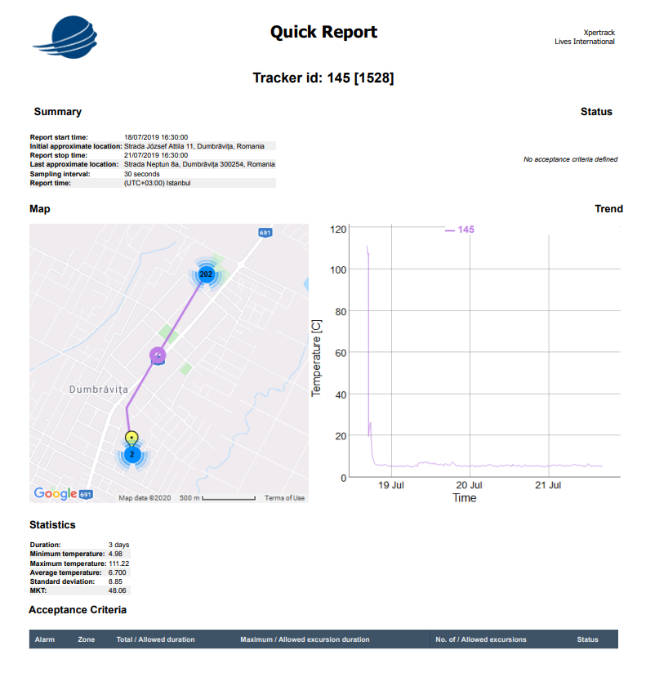Click the purple circle waypoint on the route
The height and width of the screenshot is (677, 646).
158,355
